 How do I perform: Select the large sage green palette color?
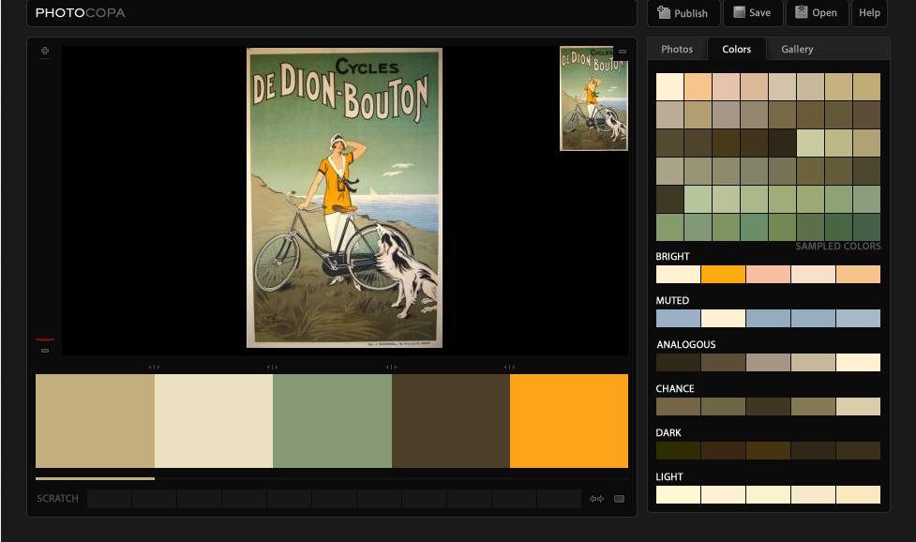333,420
